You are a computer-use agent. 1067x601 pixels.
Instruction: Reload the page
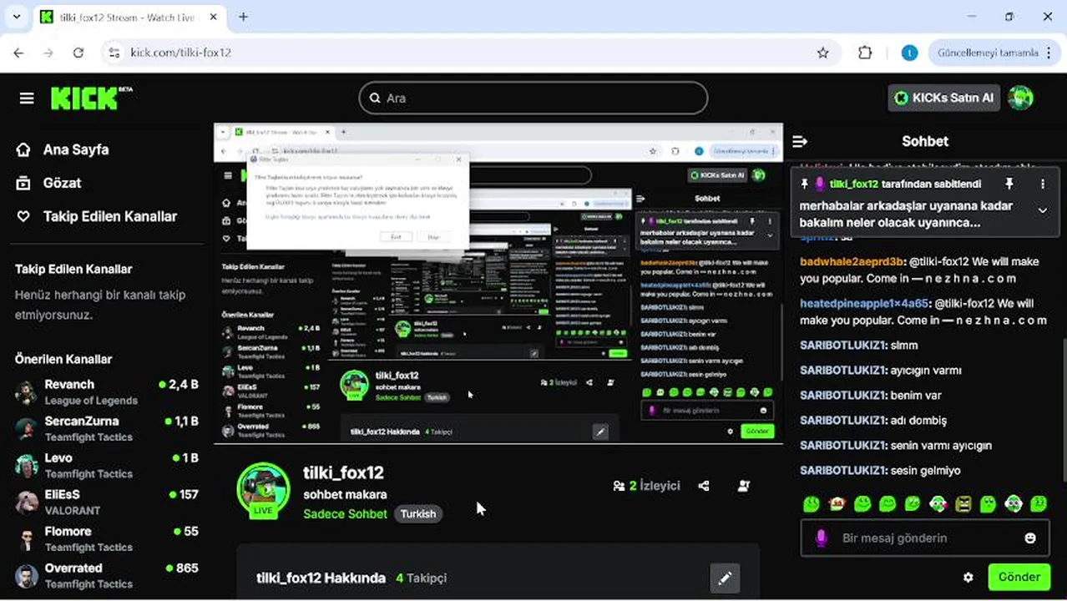[78, 53]
